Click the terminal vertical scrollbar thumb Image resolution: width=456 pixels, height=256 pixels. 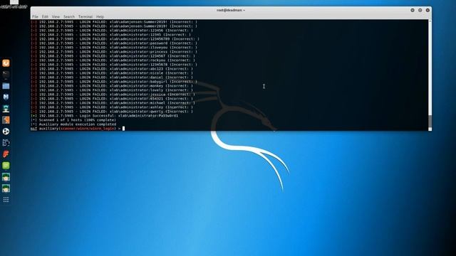[x=430, y=122]
